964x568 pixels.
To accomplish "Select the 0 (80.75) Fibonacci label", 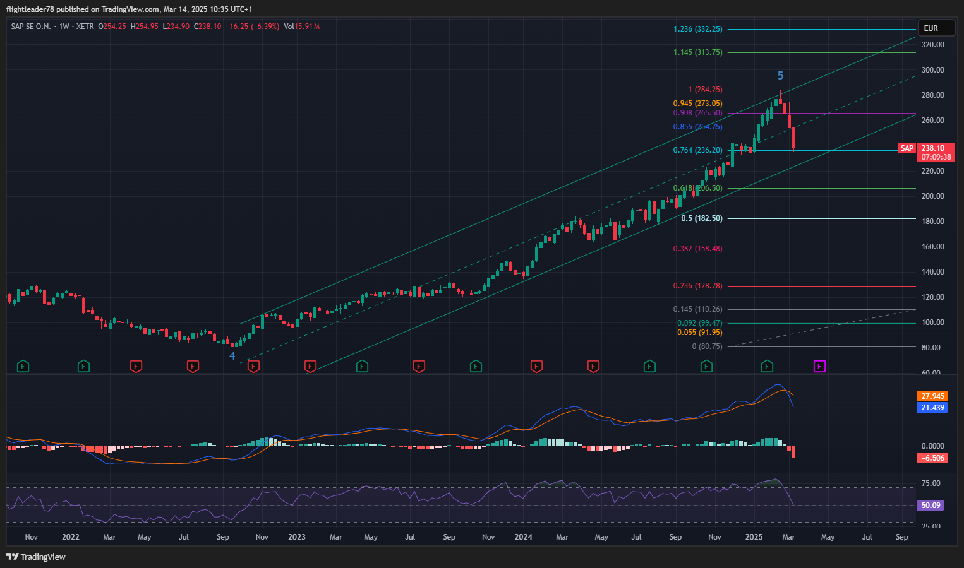I will pos(708,346).
